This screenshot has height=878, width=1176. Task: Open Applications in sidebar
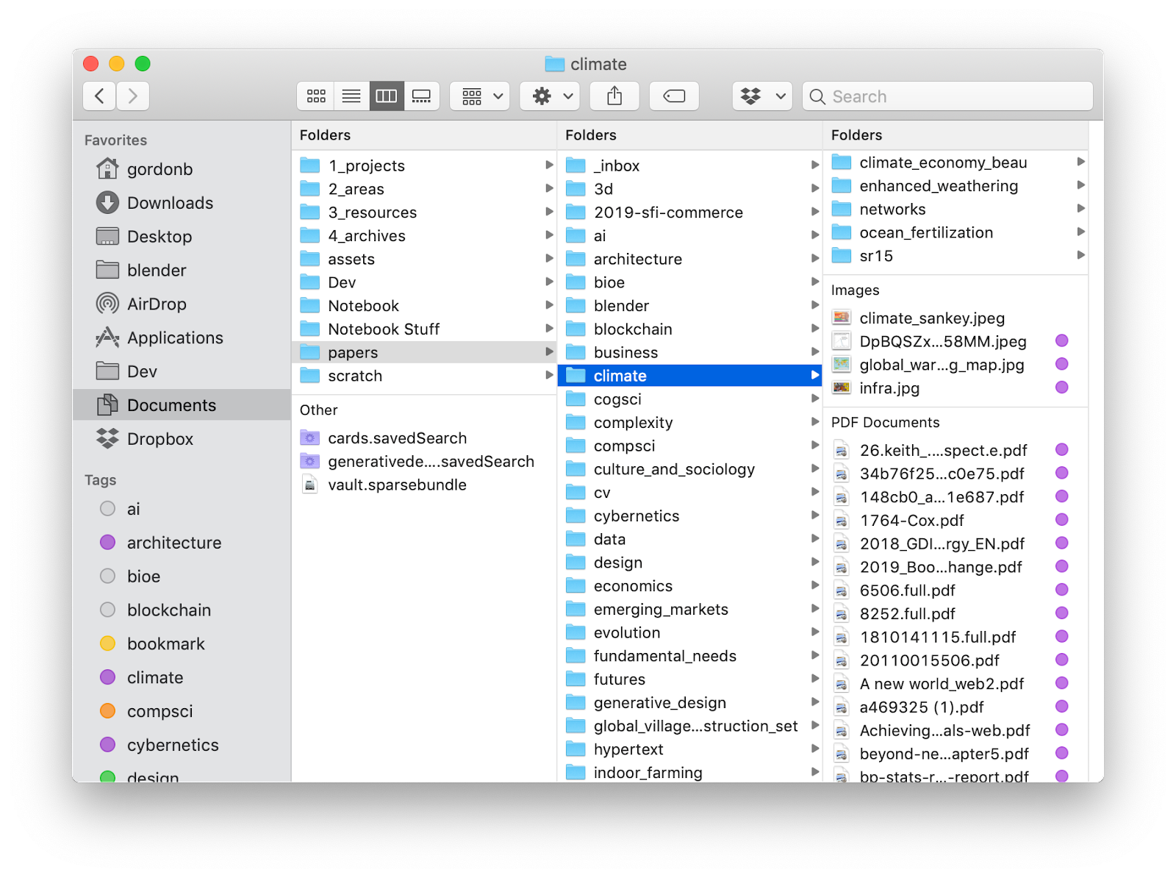click(182, 338)
